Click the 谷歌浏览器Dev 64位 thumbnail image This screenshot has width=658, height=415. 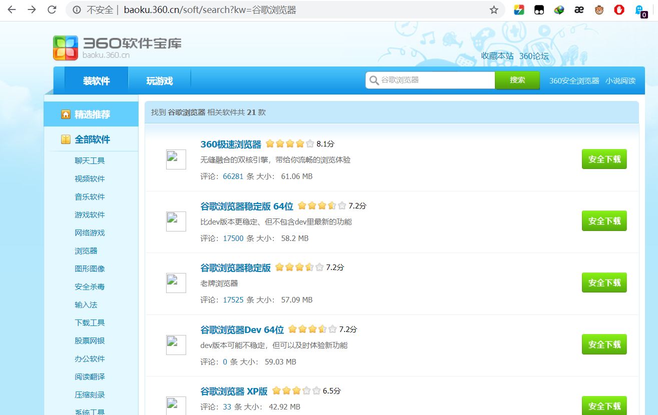point(176,345)
